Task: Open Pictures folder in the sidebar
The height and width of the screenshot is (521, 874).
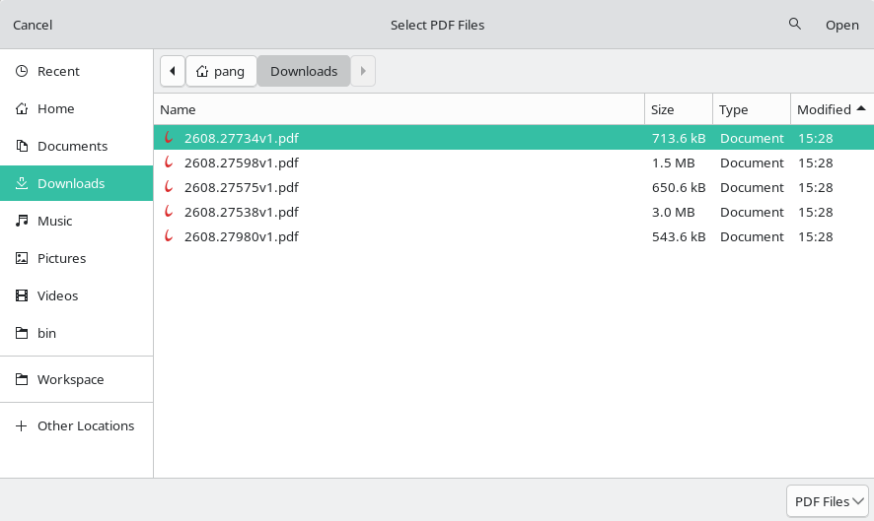Action: [76, 258]
